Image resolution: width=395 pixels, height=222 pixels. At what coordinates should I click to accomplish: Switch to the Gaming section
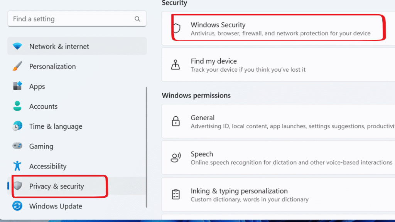pyautogui.click(x=77, y=146)
